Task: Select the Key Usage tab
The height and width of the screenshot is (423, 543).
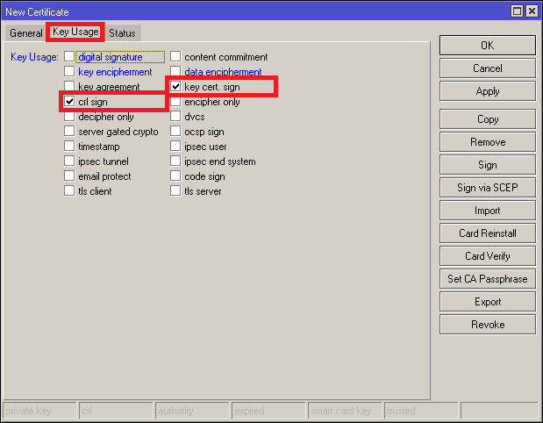Action: 75,32
